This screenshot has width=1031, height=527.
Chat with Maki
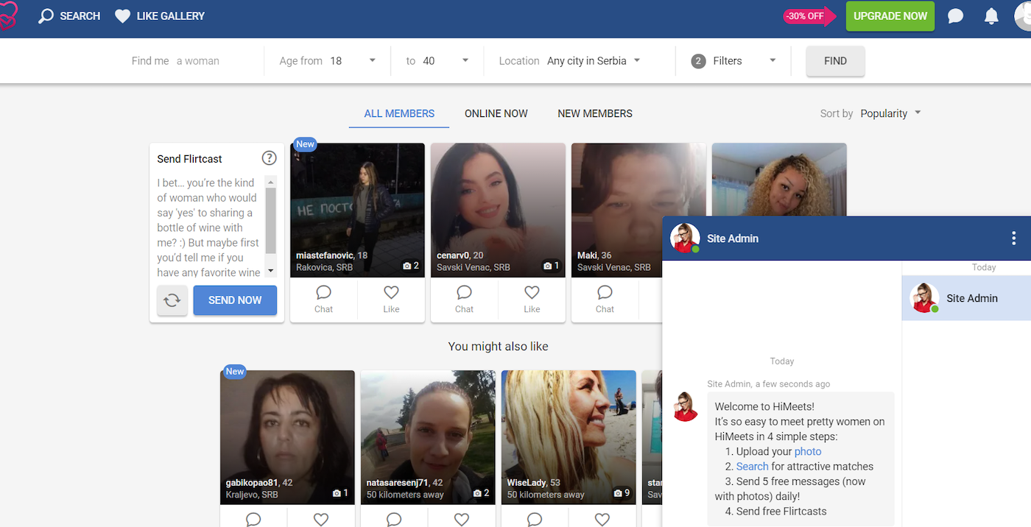coord(605,300)
